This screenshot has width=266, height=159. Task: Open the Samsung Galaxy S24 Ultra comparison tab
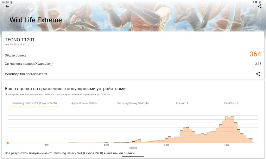point(133,103)
